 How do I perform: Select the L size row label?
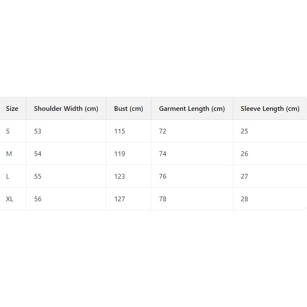coord(8,176)
